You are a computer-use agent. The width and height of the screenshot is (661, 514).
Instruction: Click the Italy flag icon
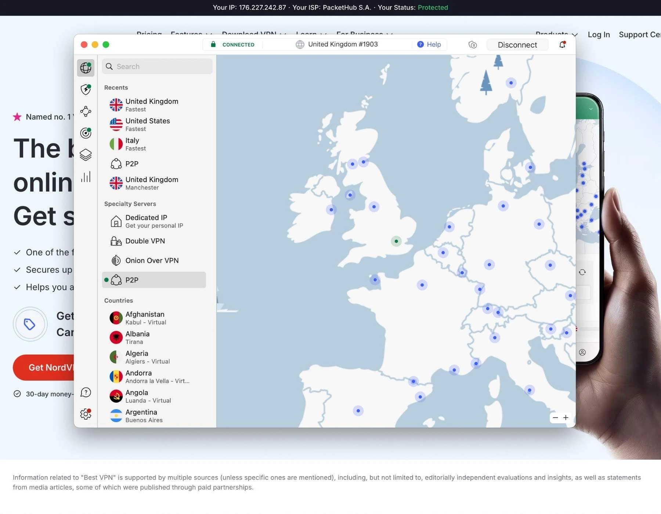[x=116, y=144]
